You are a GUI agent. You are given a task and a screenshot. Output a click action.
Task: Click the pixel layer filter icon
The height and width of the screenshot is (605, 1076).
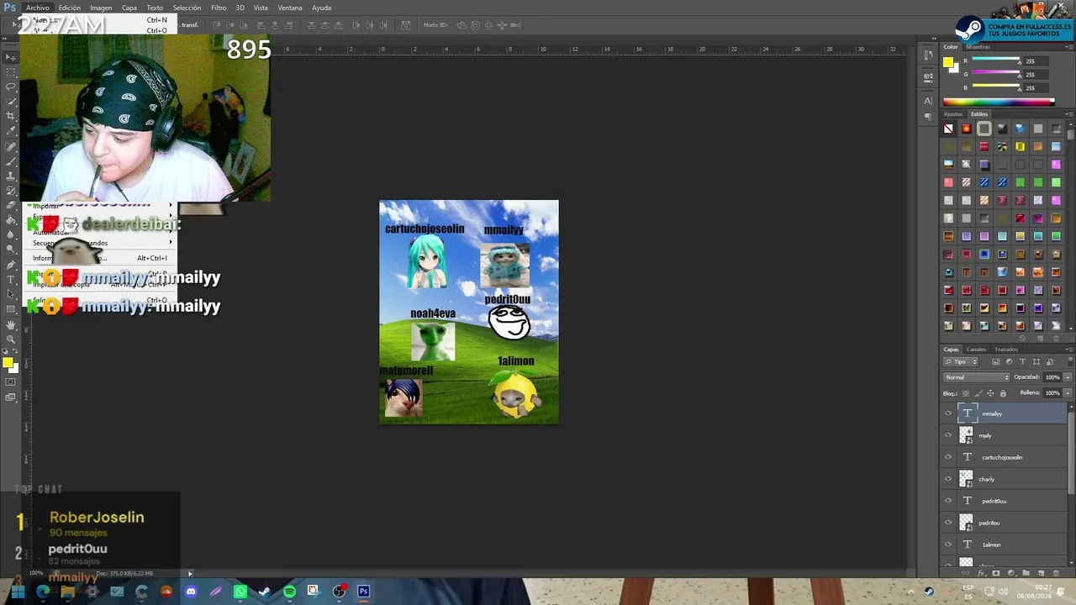[x=996, y=362]
